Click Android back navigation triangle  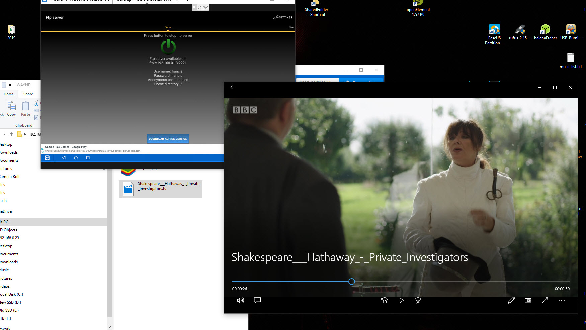pyautogui.click(x=64, y=158)
